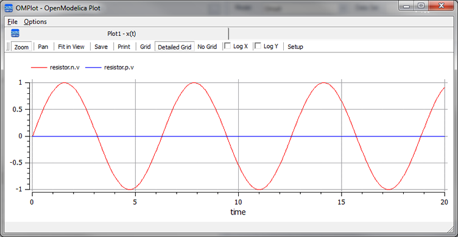Select the Detailed Grid option
Viewport: 458px width, 237px height.
pos(175,47)
